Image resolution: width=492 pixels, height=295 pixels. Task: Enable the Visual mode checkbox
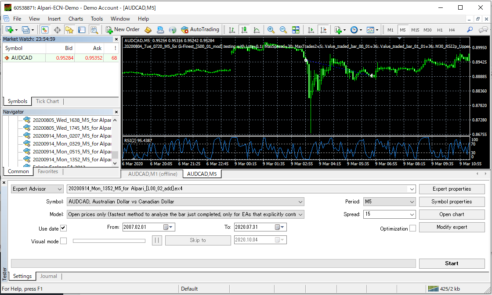click(63, 241)
